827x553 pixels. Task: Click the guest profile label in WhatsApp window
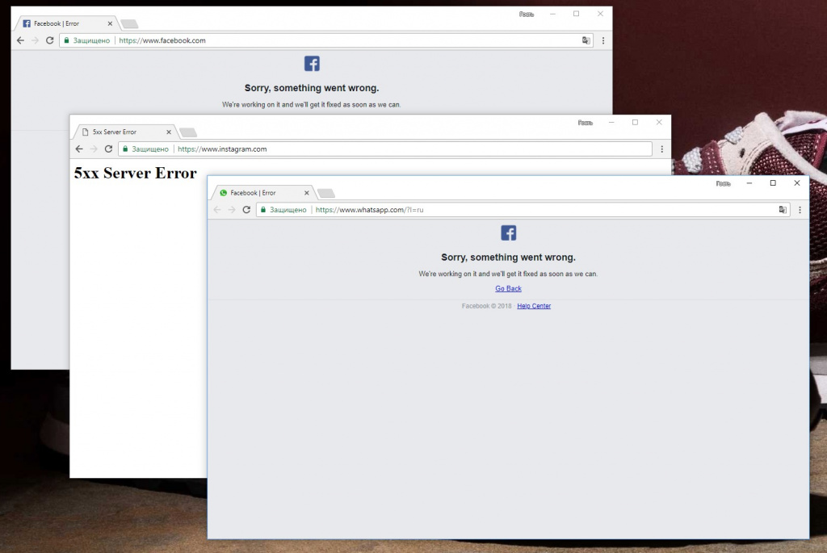point(723,183)
